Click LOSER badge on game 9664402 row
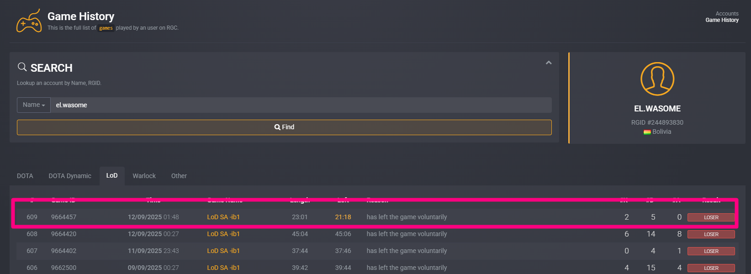 [711, 251]
